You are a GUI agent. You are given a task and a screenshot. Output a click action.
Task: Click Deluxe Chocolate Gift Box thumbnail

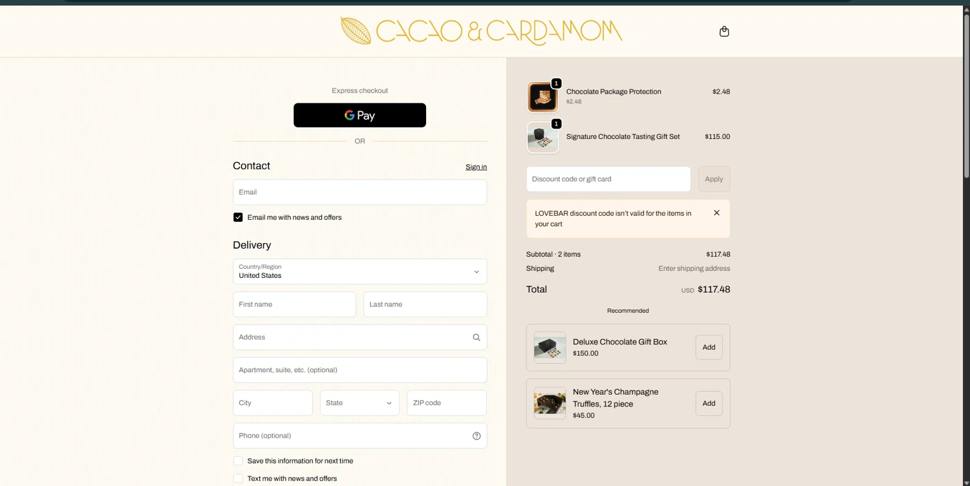click(x=550, y=348)
